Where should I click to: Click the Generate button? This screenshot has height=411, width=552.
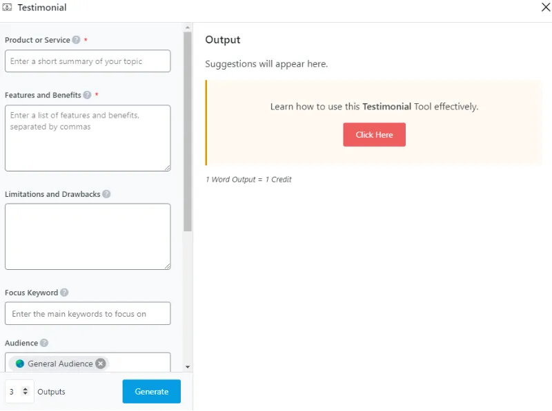[151, 392]
